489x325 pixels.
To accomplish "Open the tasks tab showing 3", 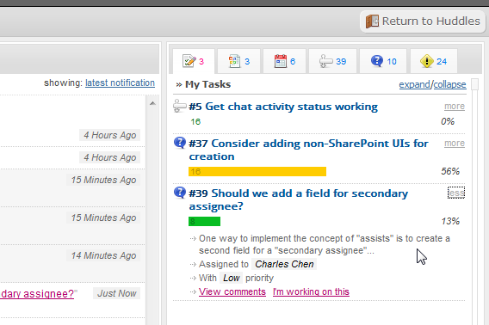I will (x=194, y=61).
